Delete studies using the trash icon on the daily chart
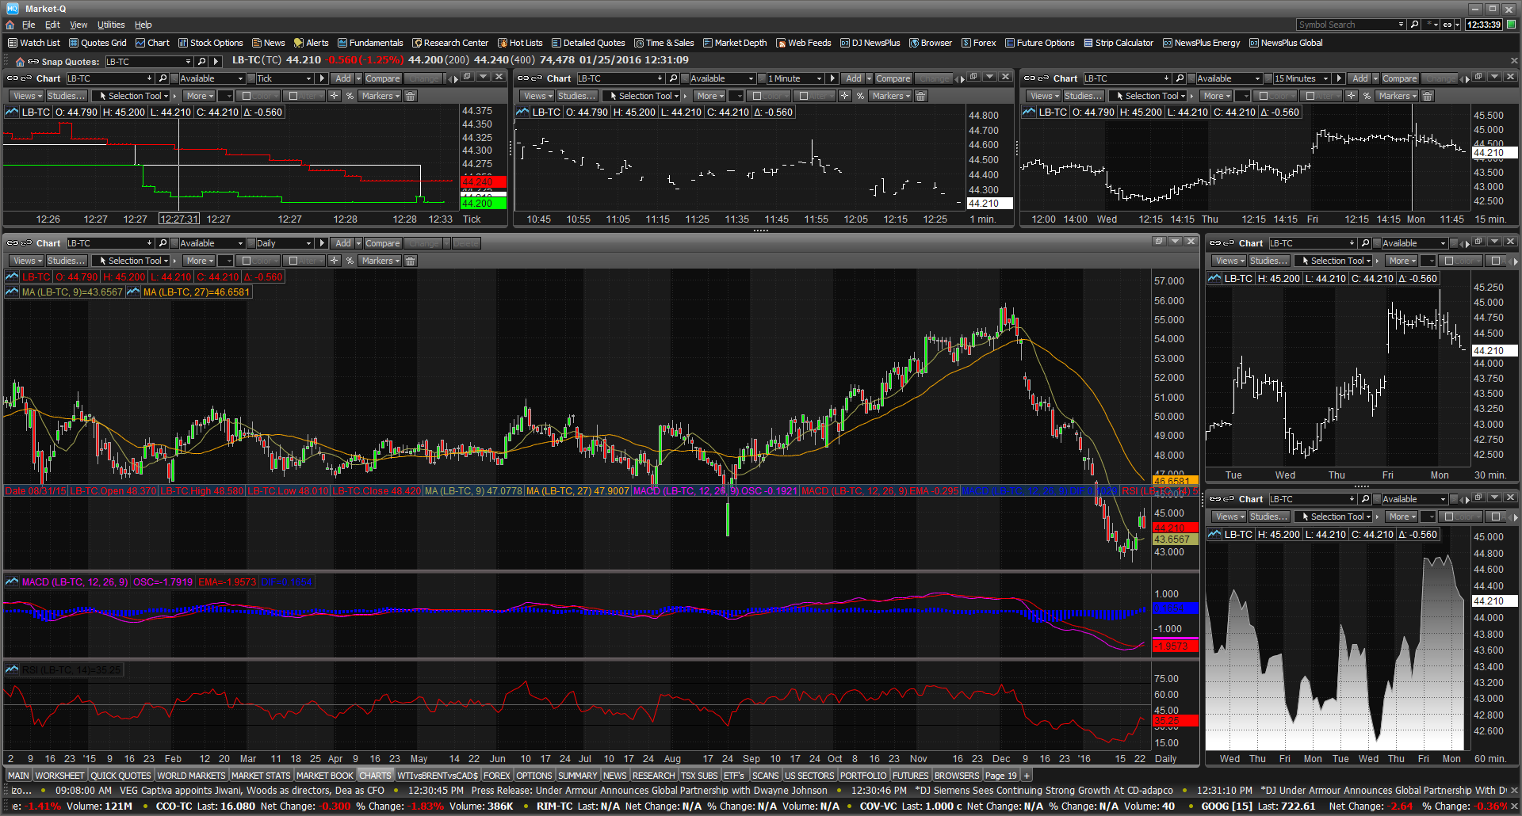This screenshot has width=1522, height=816. click(410, 261)
